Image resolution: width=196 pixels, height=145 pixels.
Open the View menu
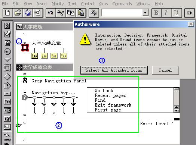[28, 4]
